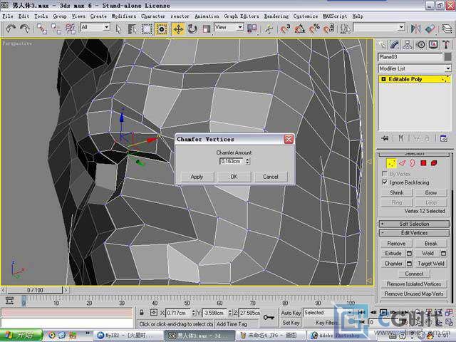The image size is (456, 342).
Task: Switch to the Utilities hammer tab
Action: (x=446, y=45)
